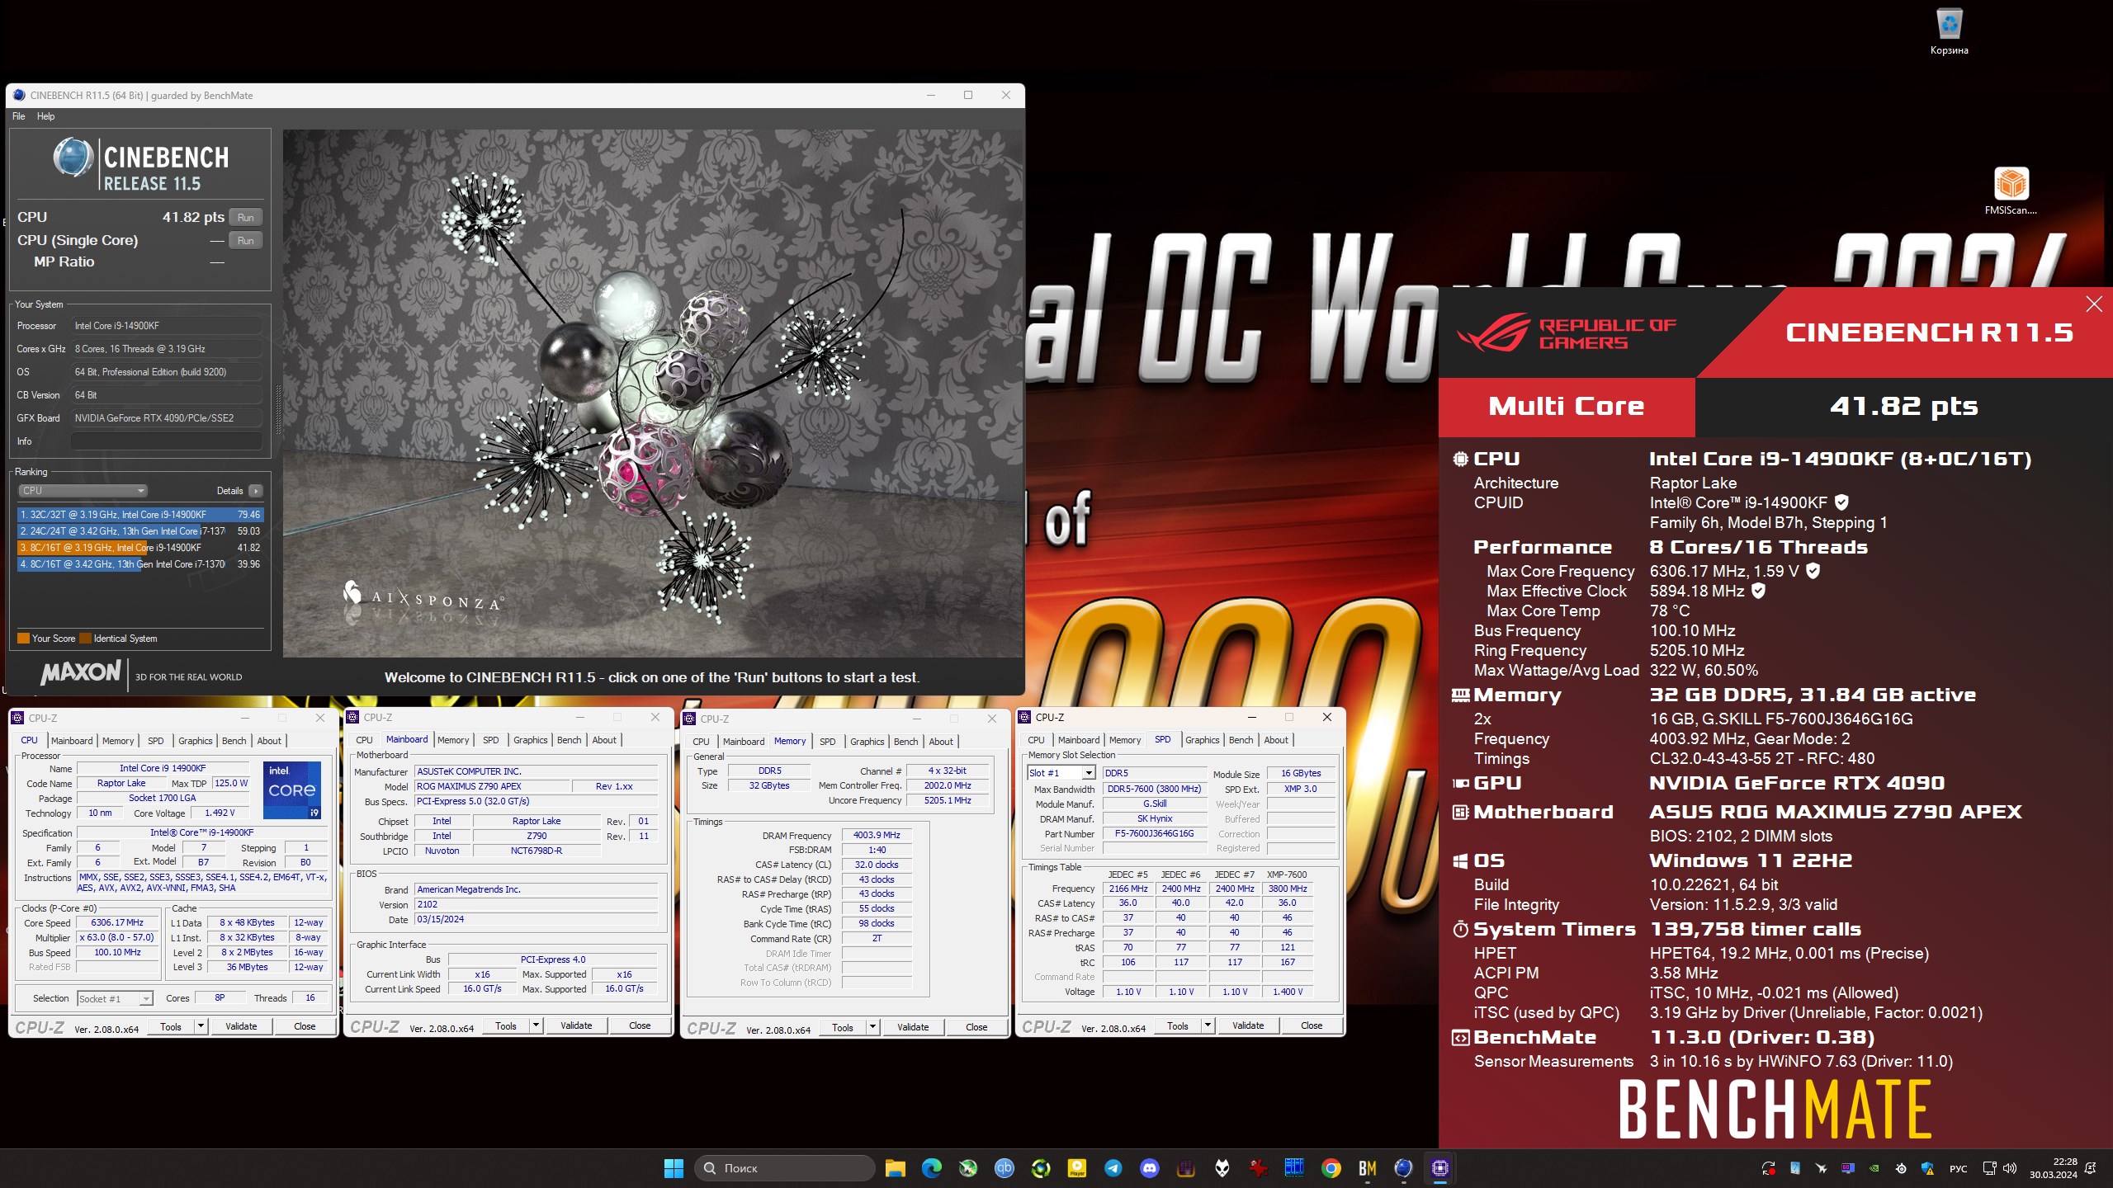
Task: Open Microsoft Edge from the taskbar
Action: pos(931,1168)
